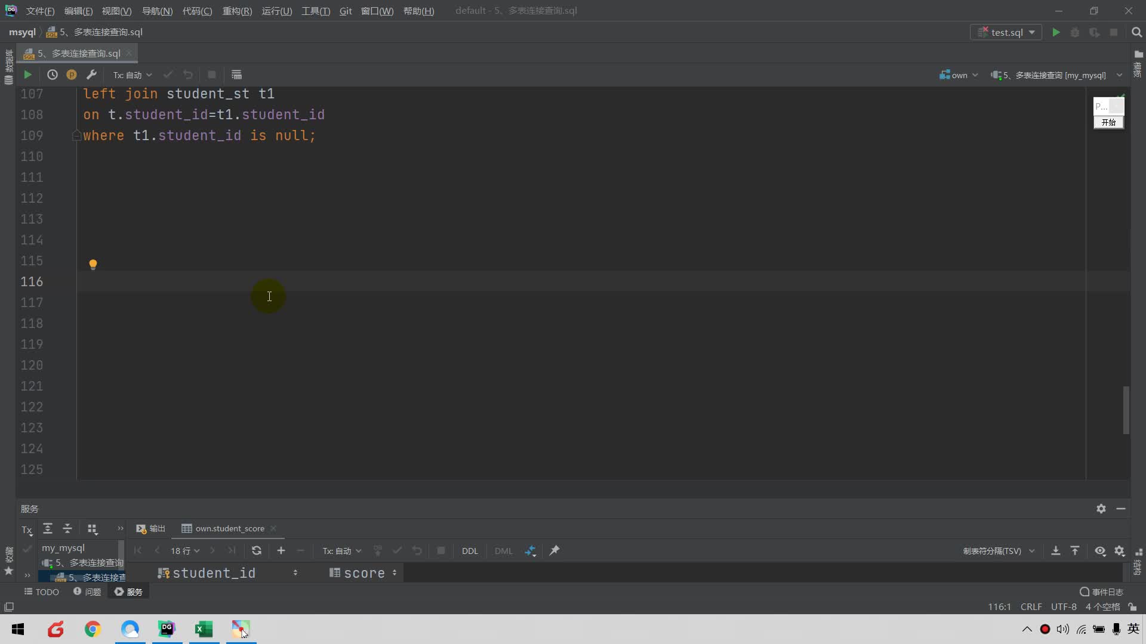Toggle 英 input method indicator

click(1133, 628)
